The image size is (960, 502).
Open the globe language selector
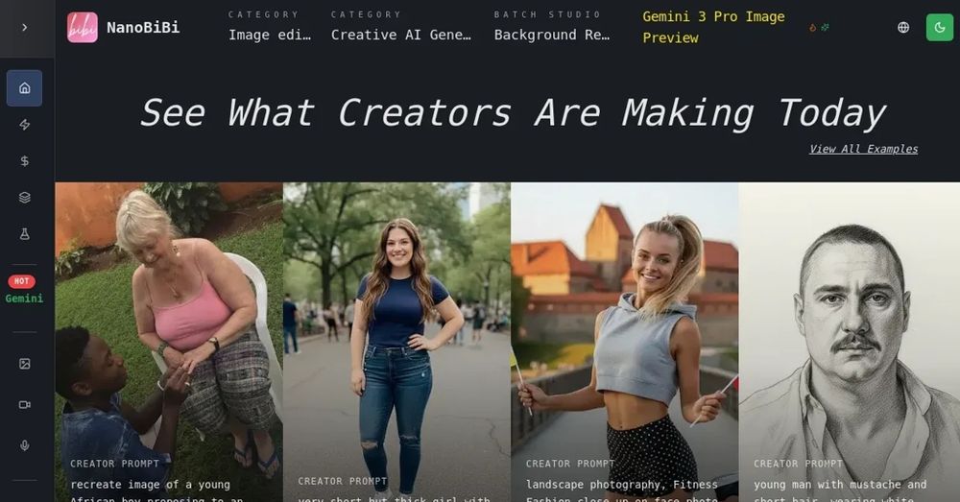tap(903, 27)
